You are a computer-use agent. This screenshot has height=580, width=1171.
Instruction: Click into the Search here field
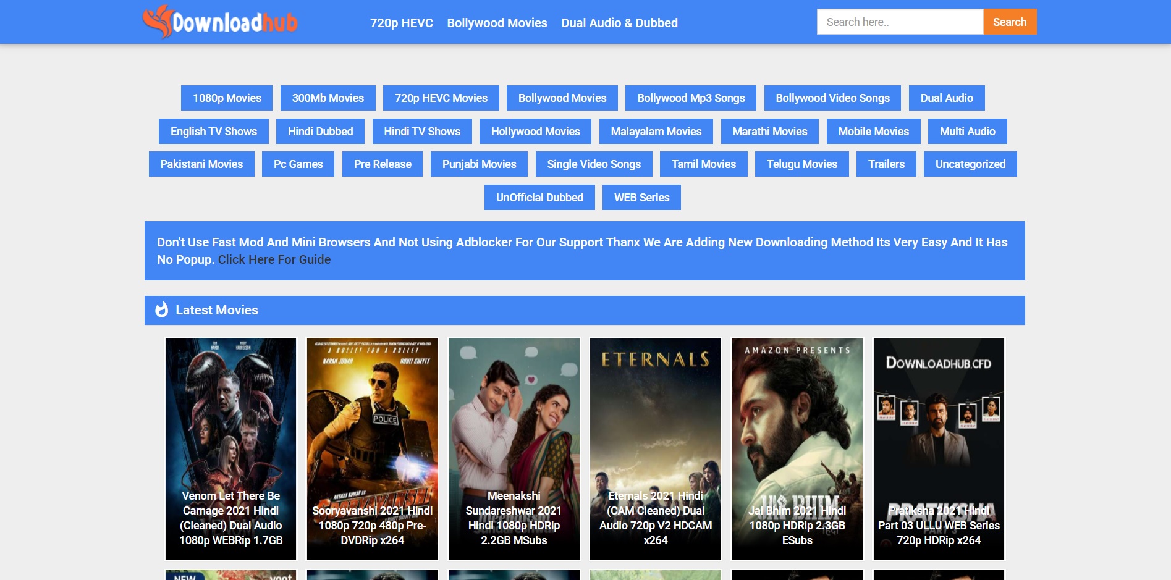coord(899,22)
